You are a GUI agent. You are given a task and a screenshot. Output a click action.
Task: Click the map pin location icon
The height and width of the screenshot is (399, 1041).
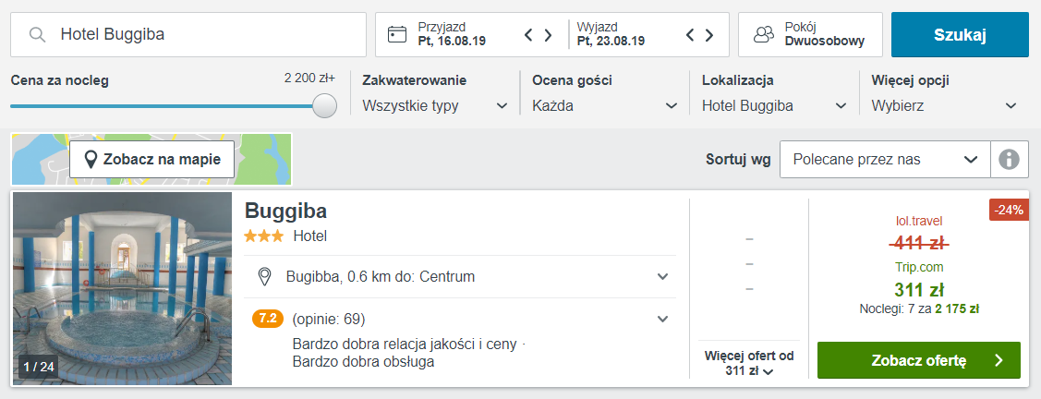coord(91,160)
